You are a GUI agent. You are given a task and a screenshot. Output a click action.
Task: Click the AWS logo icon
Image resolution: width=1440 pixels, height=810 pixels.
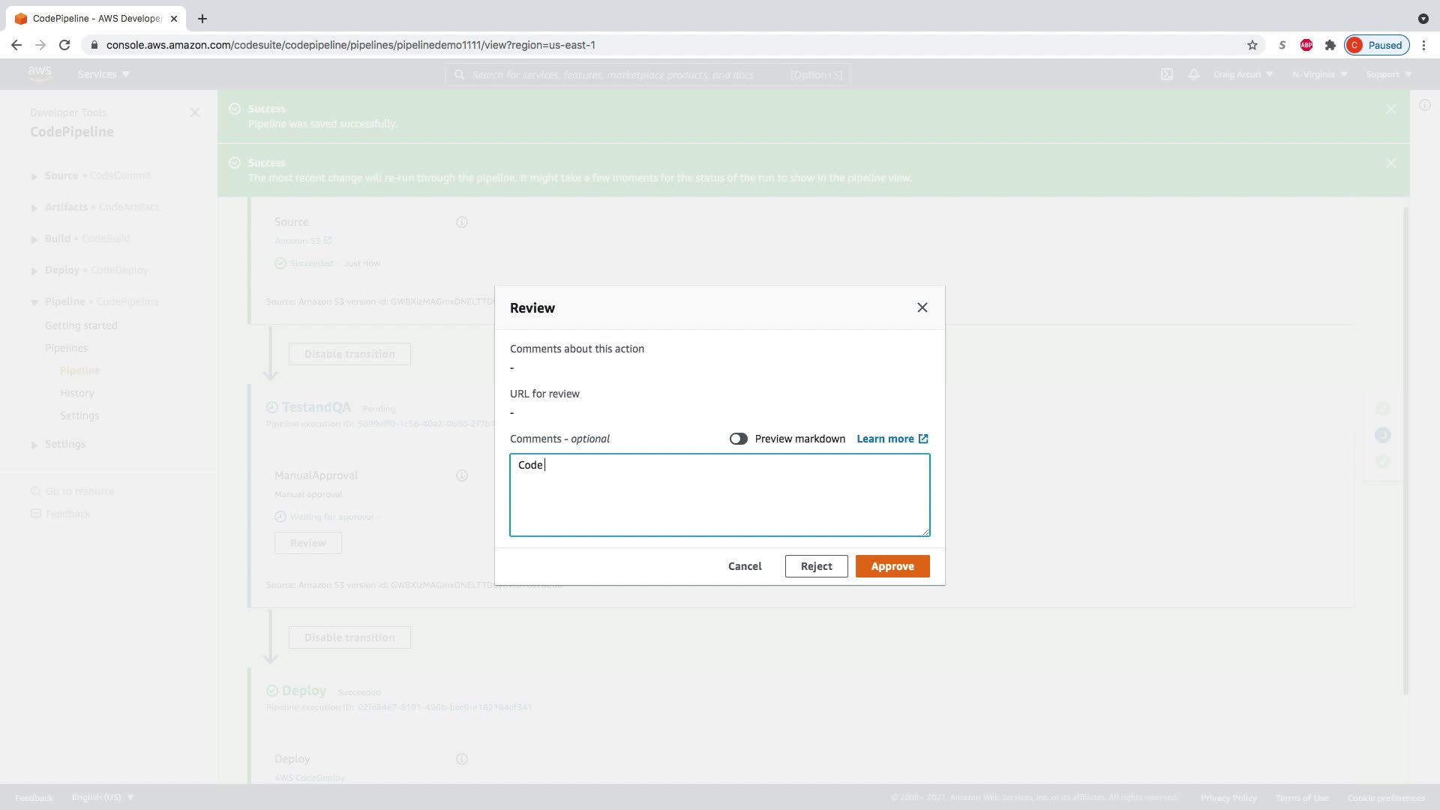point(39,73)
